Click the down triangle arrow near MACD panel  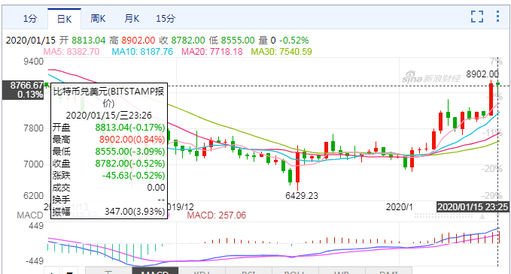coord(497,216)
